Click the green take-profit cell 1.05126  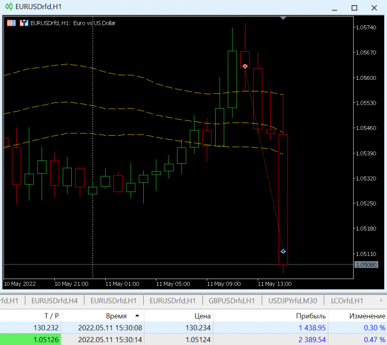pyautogui.click(x=30, y=340)
